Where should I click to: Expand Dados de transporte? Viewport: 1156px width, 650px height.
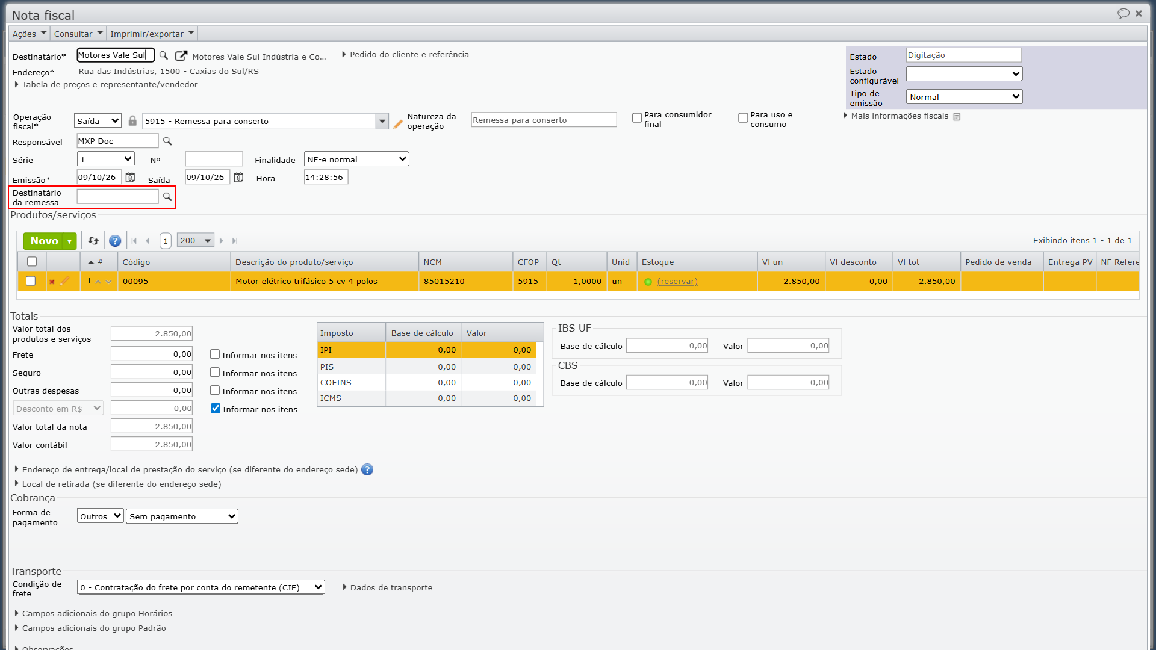pyautogui.click(x=388, y=588)
